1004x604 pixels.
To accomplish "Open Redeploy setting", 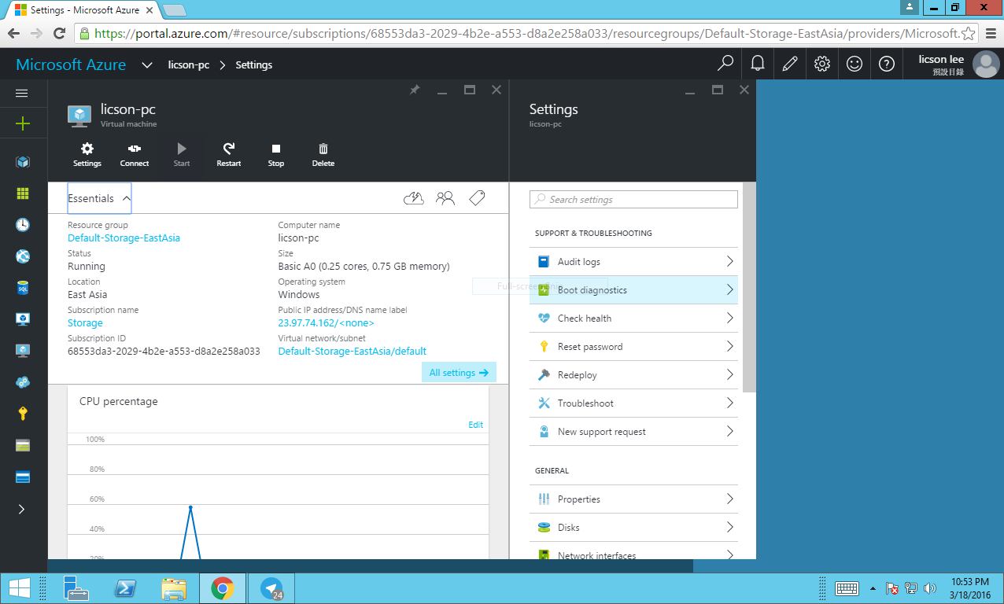I will click(x=633, y=374).
